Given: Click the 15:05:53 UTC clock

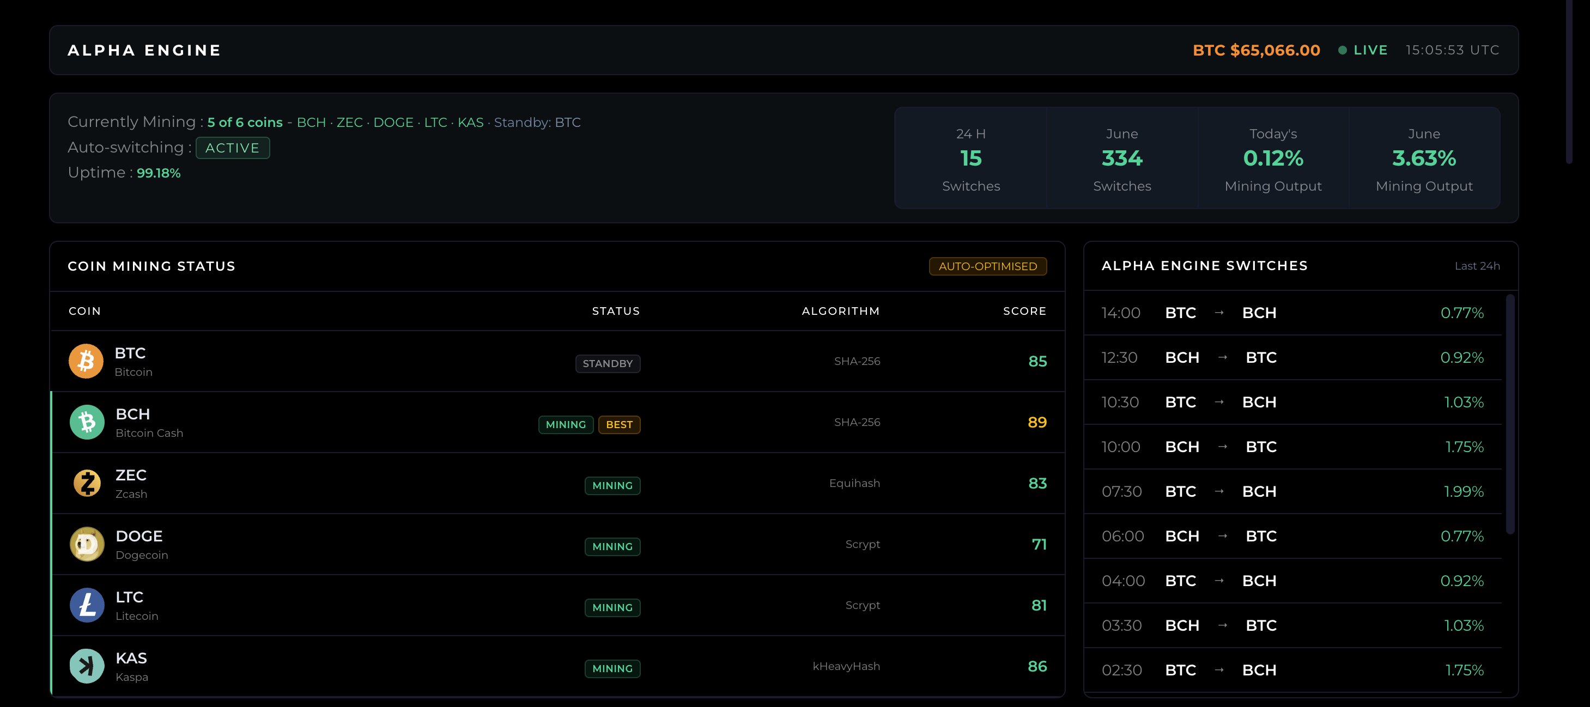Looking at the screenshot, I should tap(1452, 50).
